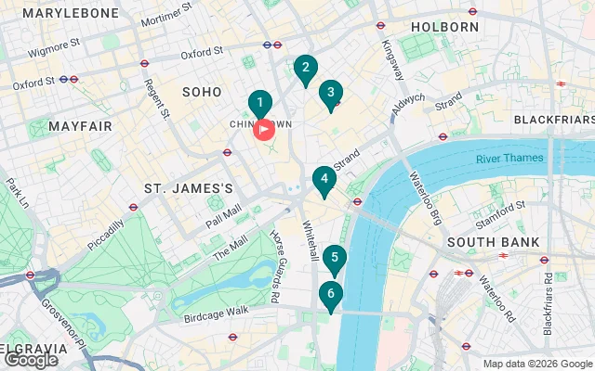Screen dimensions: 595x371
Task: Click the River Thames label
Action: click(509, 159)
